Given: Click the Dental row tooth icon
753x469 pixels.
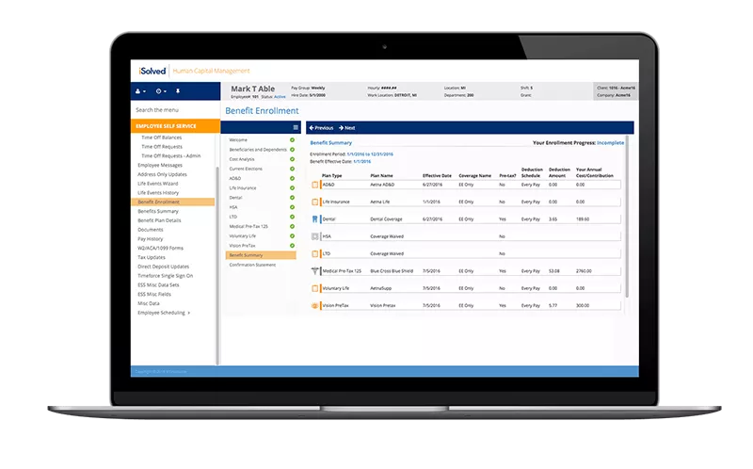Looking at the screenshot, I should click(315, 219).
